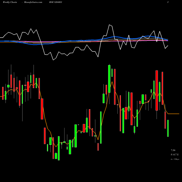The width and height of the screenshot is (182, 182).
Task: Click the "MunafaSutra.com" label
Action: click(33, 2)
